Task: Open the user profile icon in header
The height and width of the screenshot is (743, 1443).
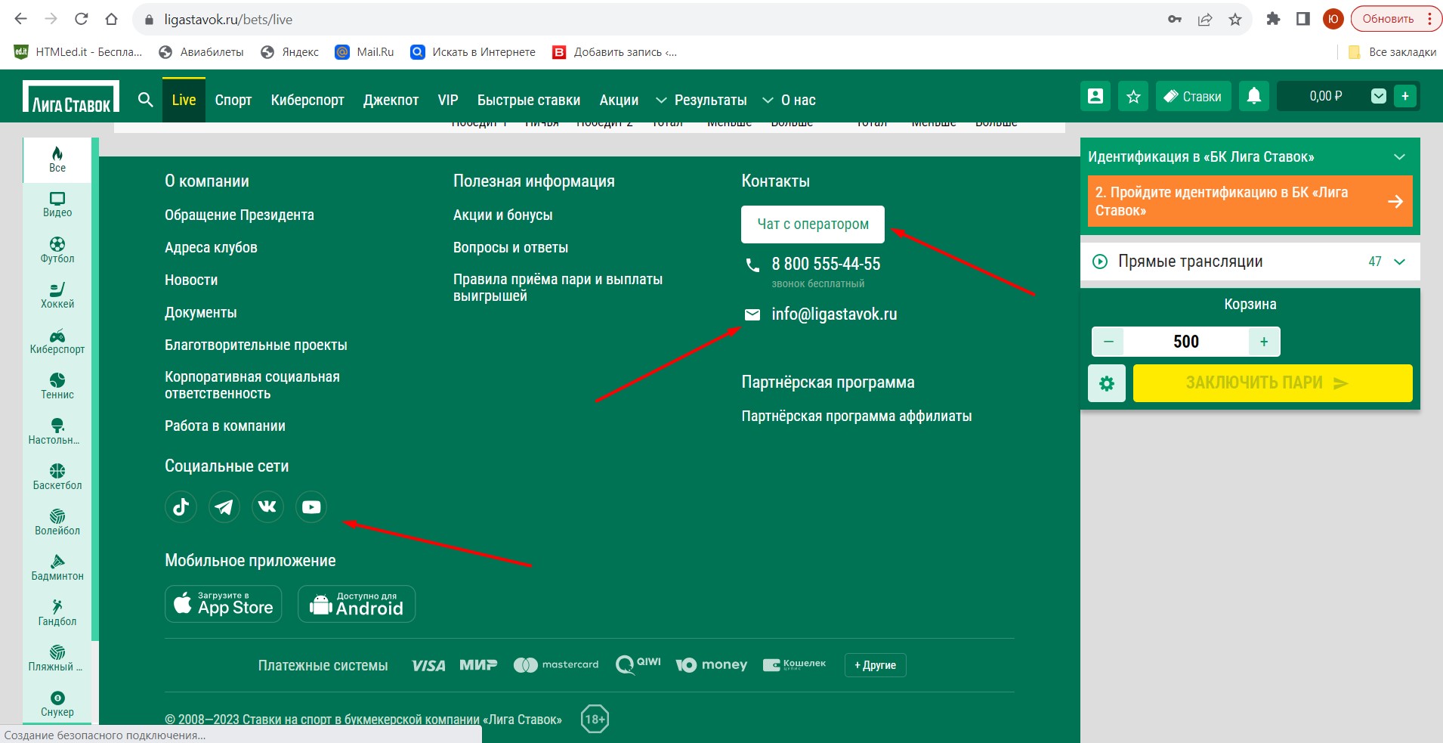Action: 1095,97
